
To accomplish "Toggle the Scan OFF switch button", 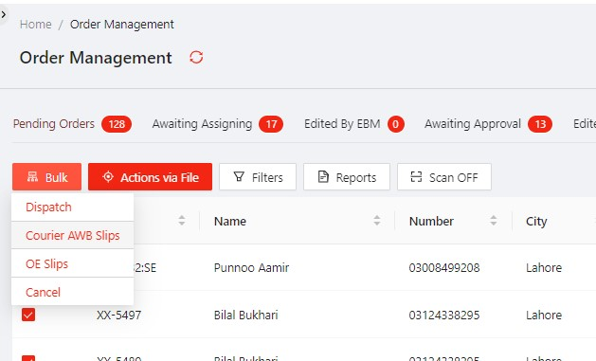I will pyautogui.click(x=444, y=177).
